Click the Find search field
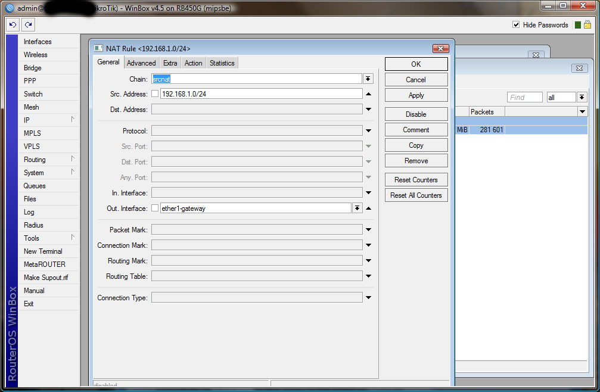The image size is (600, 392). coord(524,97)
